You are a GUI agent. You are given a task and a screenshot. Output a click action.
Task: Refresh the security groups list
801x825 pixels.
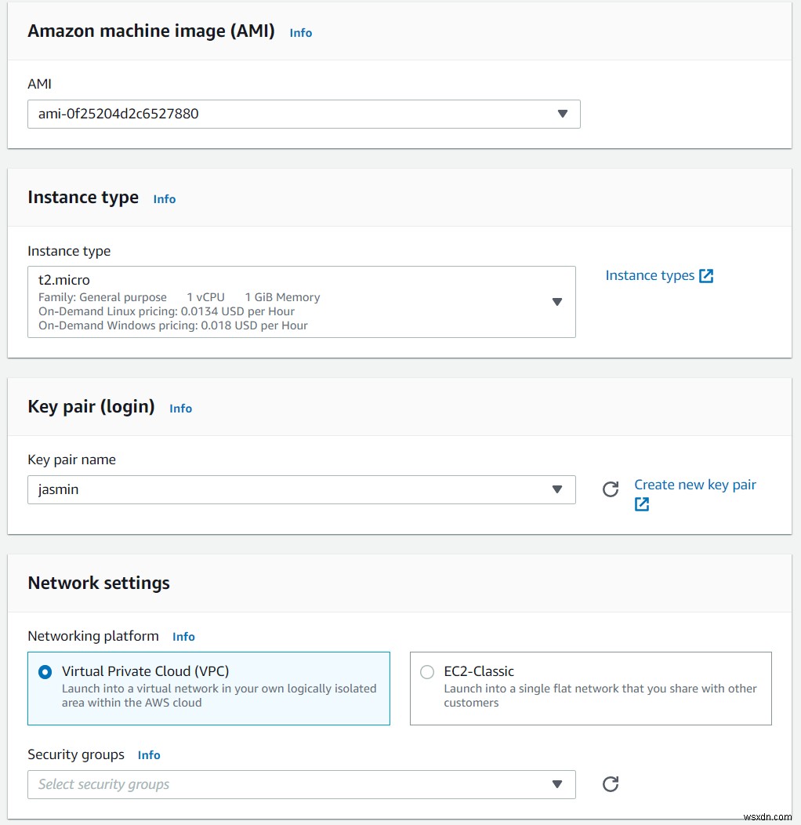click(611, 784)
